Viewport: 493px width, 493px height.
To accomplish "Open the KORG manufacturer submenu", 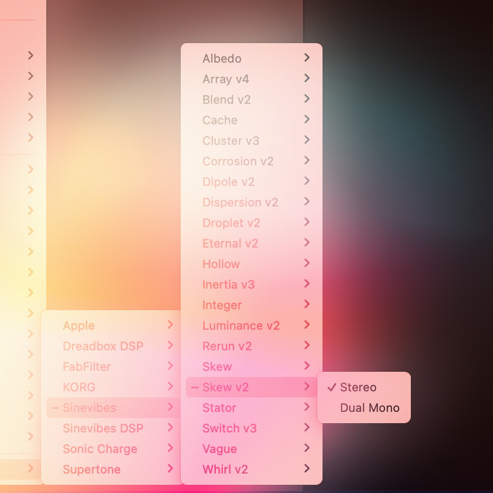I will coord(113,387).
